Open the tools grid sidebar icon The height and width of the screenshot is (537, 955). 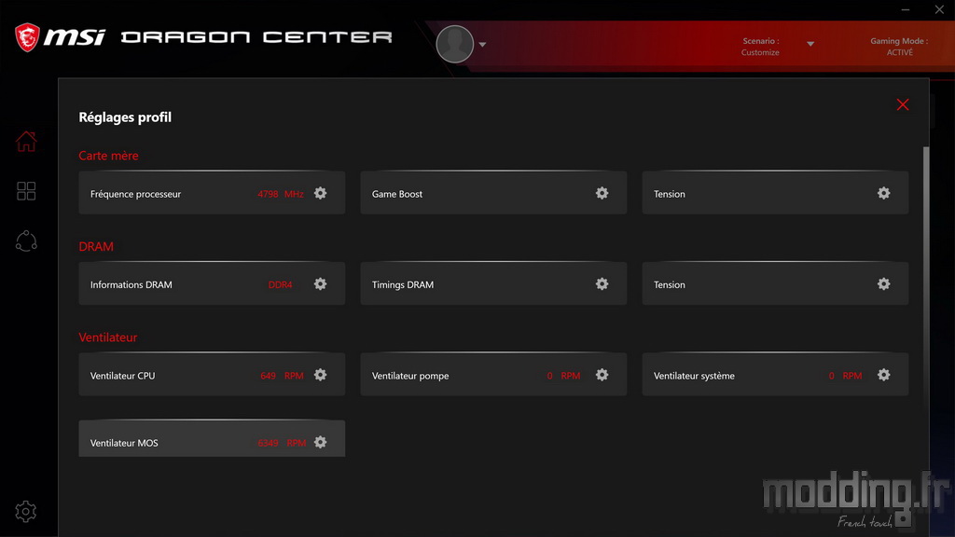point(26,191)
